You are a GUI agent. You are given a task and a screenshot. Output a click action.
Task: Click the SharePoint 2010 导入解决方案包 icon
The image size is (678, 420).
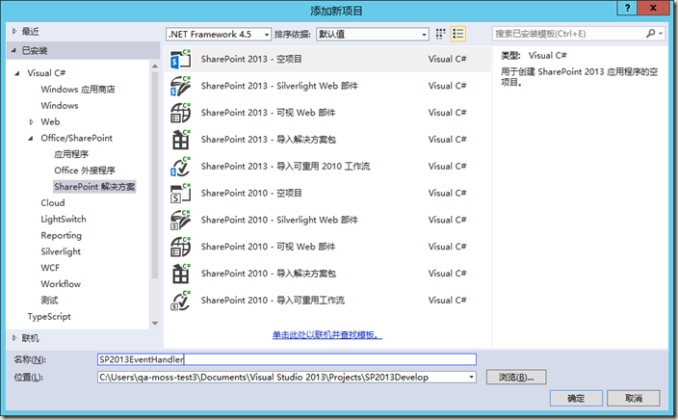point(181,274)
